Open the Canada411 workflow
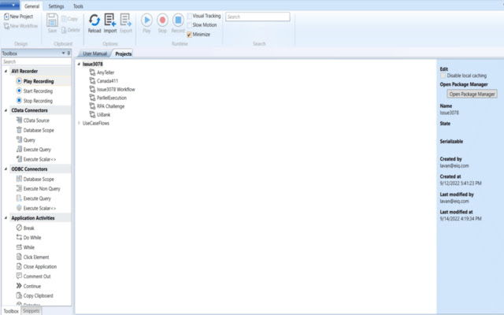Viewport: 504px width, 315px height. [103, 80]
